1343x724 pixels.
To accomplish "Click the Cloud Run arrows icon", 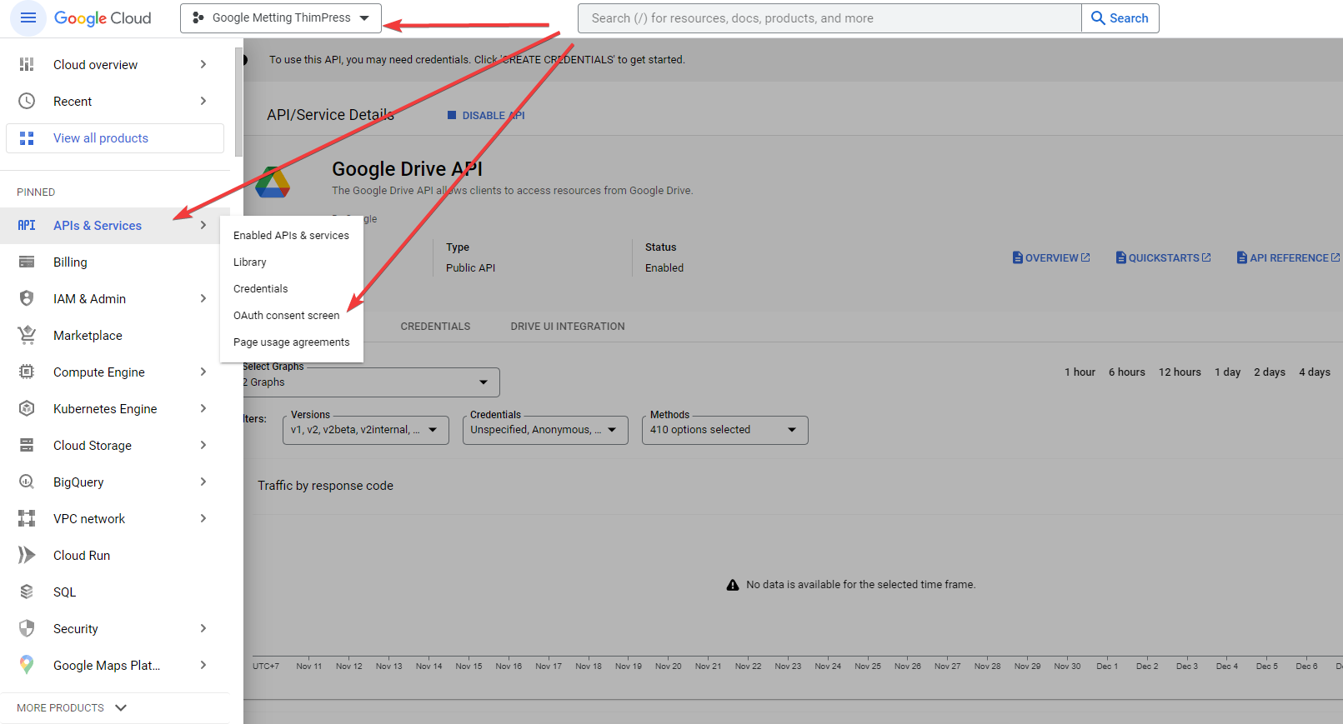I will coord(27,555).
